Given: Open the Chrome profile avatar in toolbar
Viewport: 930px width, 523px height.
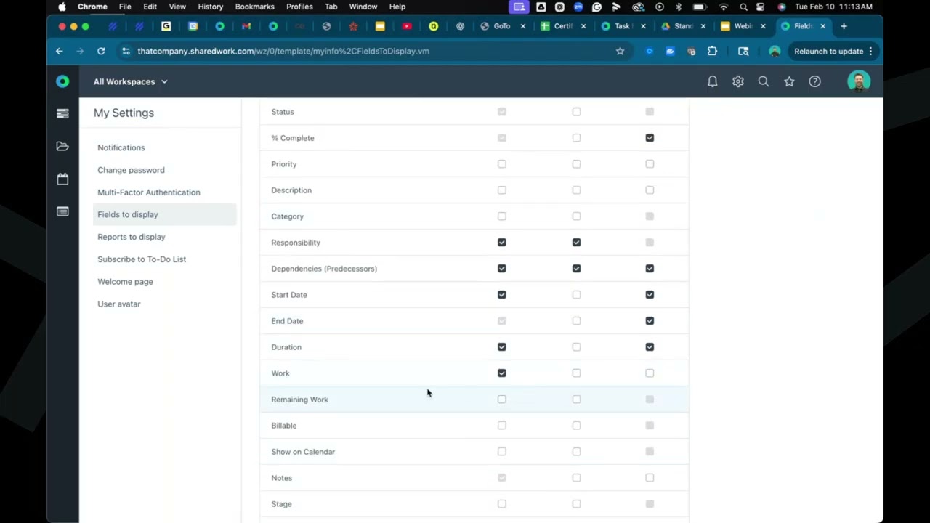Looking at the screenshot, I should pos(775,51).
